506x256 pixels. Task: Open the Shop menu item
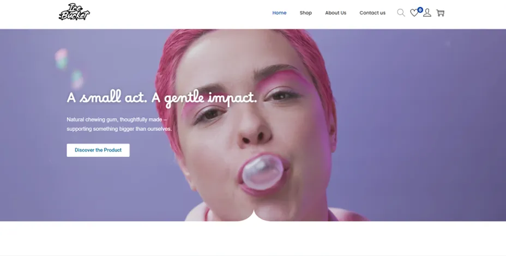pos(305,13)
